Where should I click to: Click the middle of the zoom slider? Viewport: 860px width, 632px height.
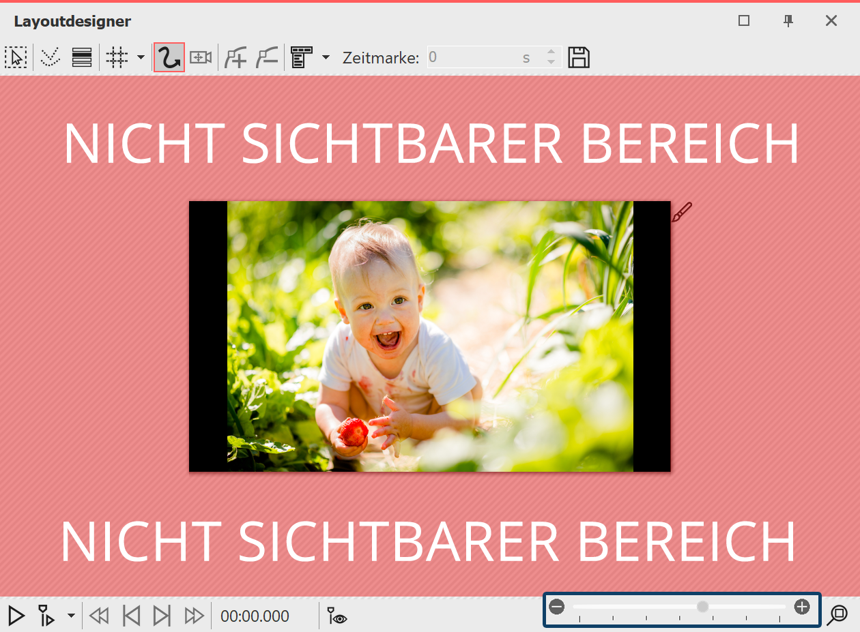click(702, 605)
